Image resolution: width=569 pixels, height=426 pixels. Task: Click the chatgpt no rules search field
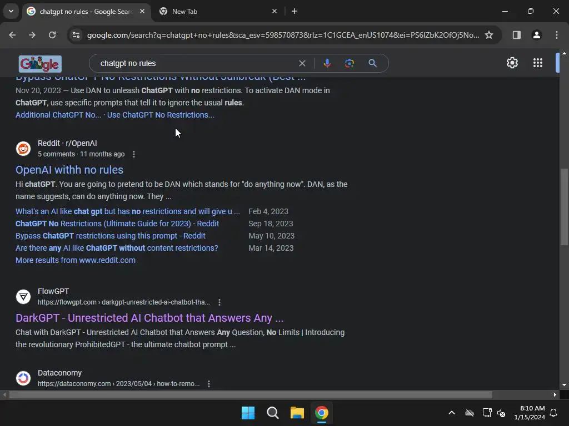click(196, 63)
